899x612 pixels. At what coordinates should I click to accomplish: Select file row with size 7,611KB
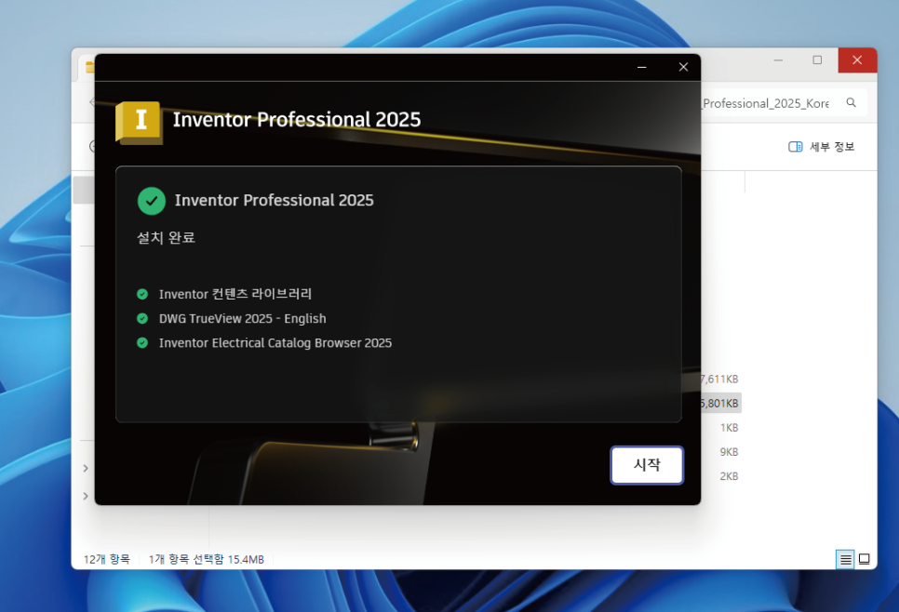point(721,379)
